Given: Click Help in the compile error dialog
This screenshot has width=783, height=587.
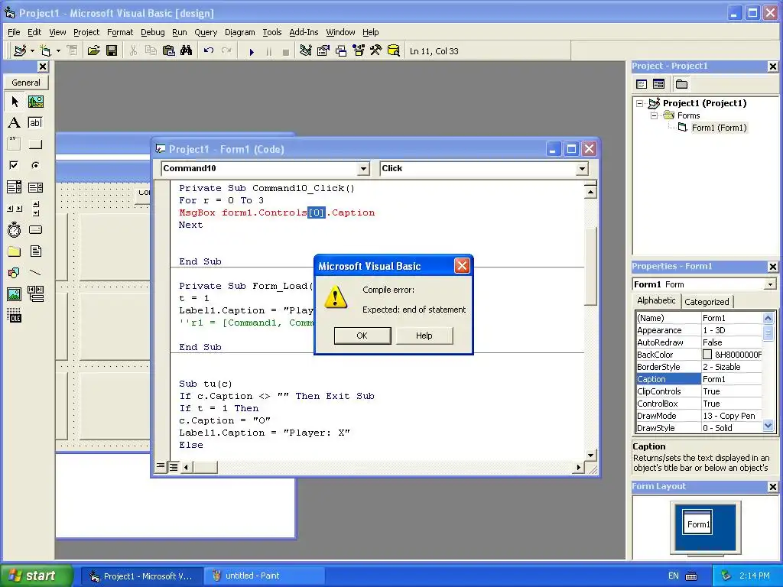Looking at the screenshot, I should tap(424, 336).
